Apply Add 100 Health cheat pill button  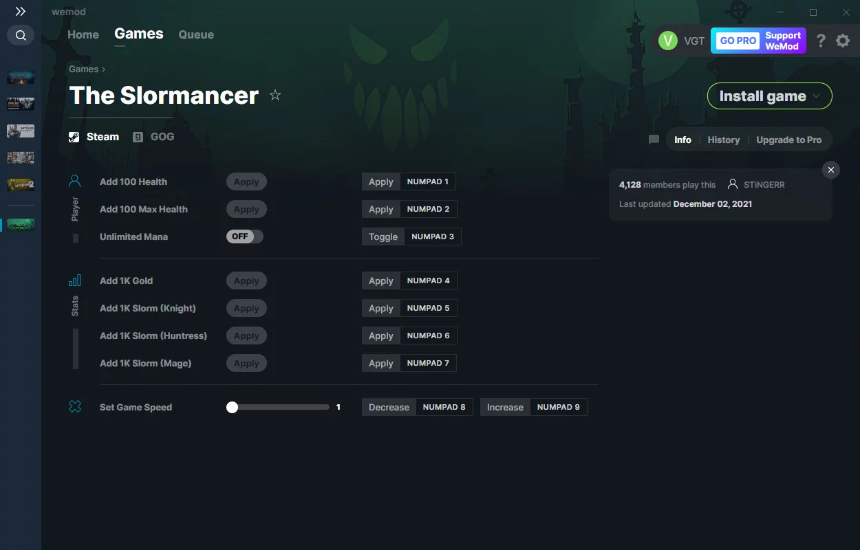tap(246, 181)
